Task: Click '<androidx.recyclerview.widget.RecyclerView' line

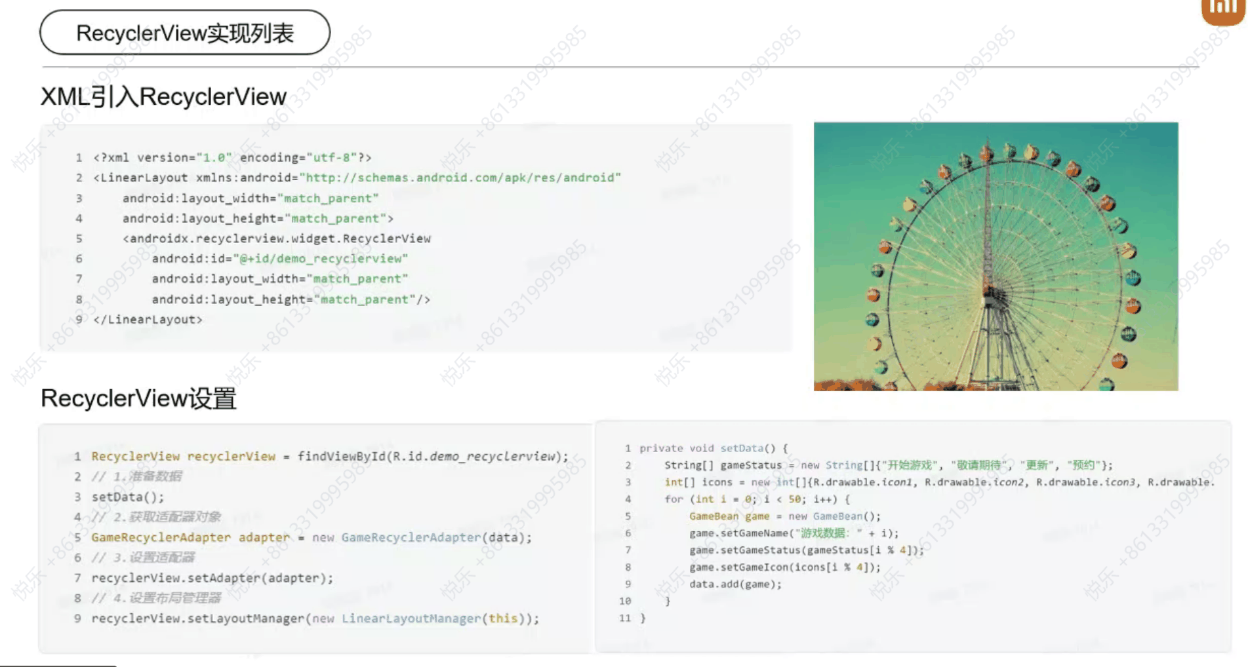Action: [277, 238]
